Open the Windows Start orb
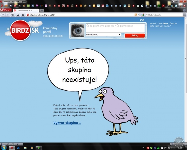 4,148
